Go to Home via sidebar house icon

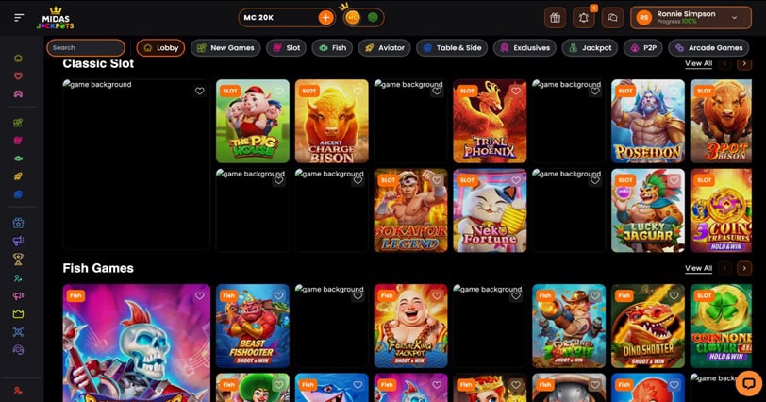pos(18,59)
